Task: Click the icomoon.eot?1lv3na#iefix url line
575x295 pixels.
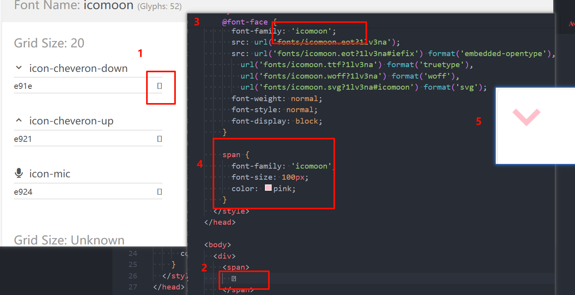Action: [x=394, y=53]
